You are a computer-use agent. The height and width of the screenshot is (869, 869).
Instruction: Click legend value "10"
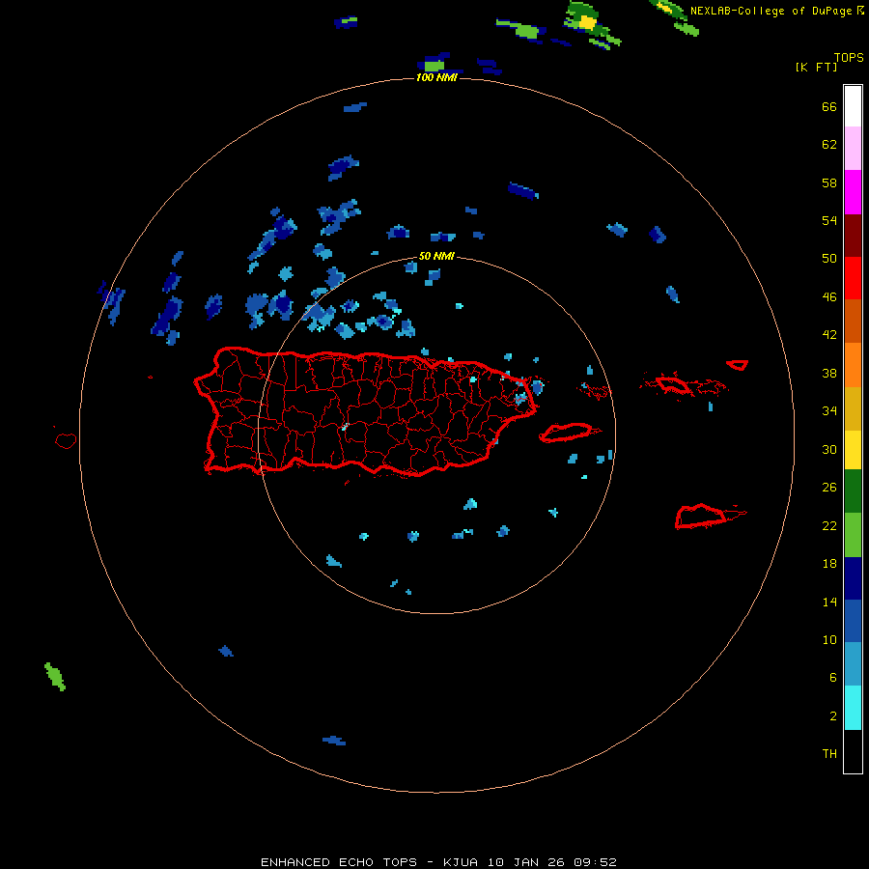pyautogui.click(x=829, y=639)
